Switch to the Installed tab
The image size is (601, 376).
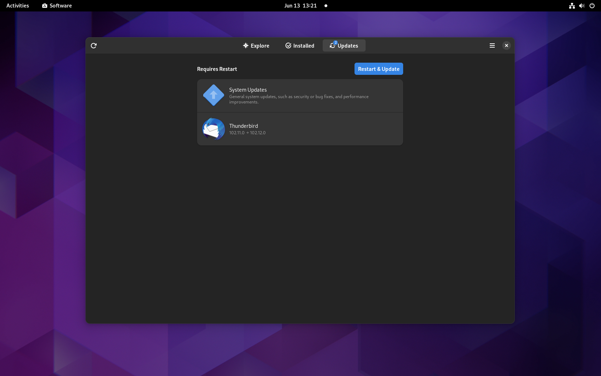click(x=300, y=45)
